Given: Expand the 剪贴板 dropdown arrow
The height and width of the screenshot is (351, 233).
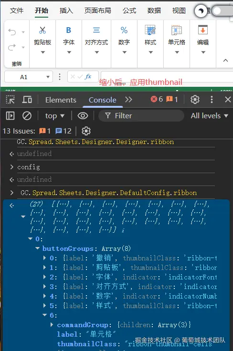Looking at the screenshot, I should point(42,52).
